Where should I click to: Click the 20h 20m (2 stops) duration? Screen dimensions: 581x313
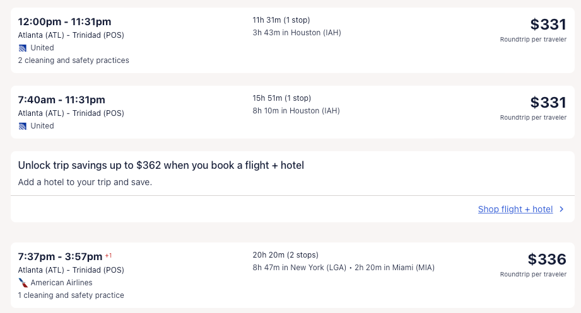[285, 255]
